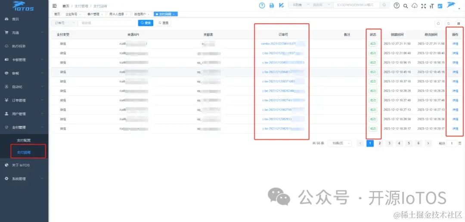
Task: Toggle fullscreen with the expand-arrows icon
Action: [x=424, y=6]
